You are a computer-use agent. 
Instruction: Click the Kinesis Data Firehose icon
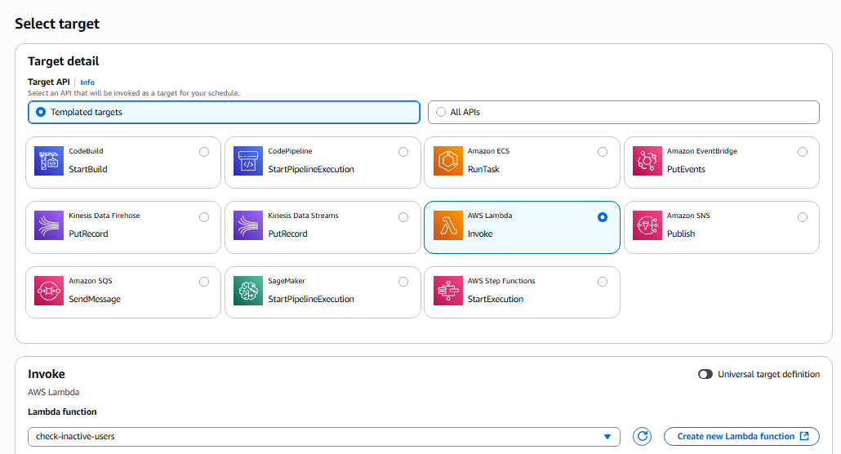point(49,225)
